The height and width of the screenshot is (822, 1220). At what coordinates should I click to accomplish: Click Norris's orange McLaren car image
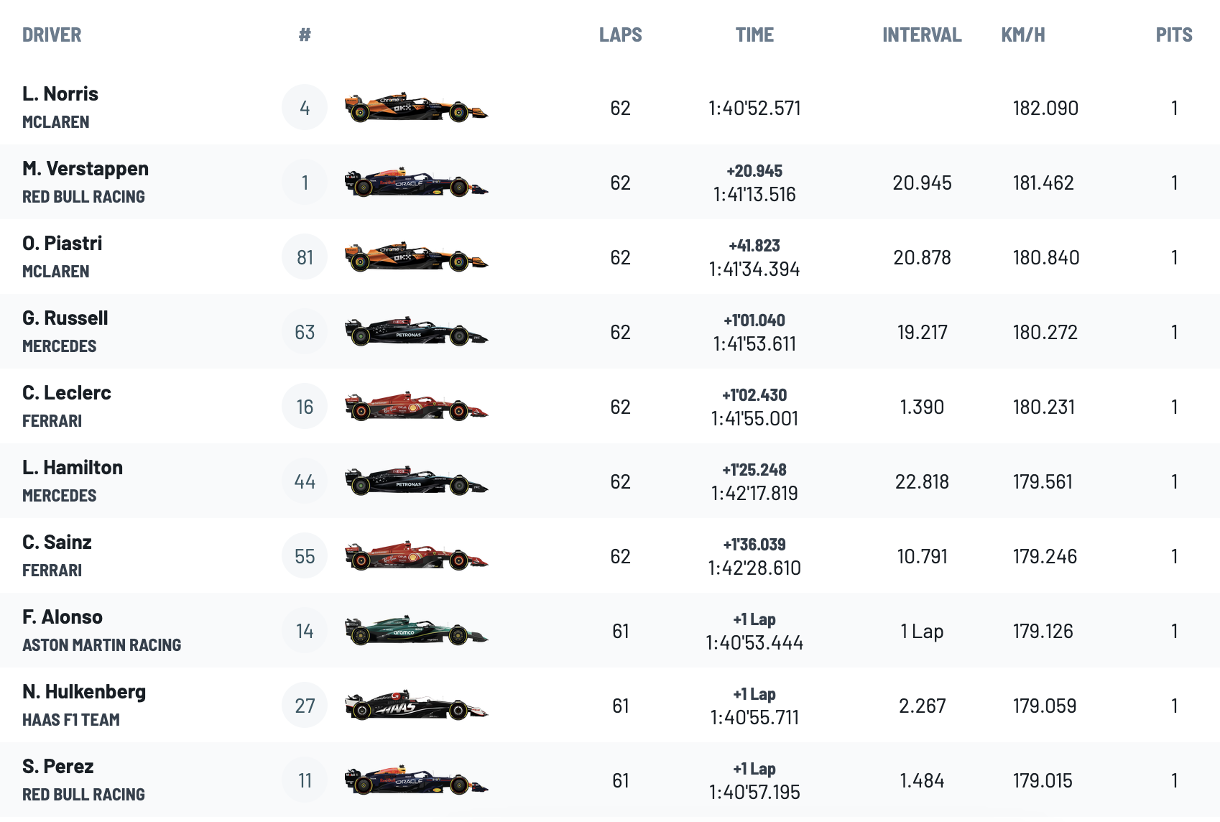click(416, 108)
